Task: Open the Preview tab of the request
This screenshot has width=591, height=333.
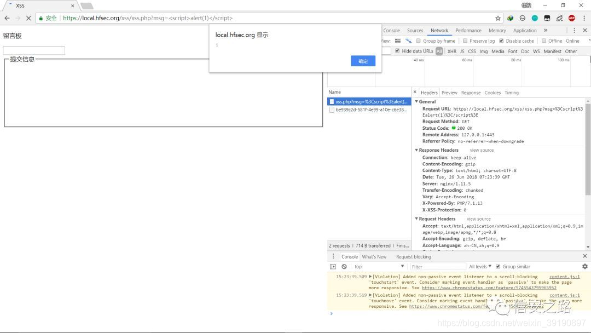Action: tap(449, 93)
